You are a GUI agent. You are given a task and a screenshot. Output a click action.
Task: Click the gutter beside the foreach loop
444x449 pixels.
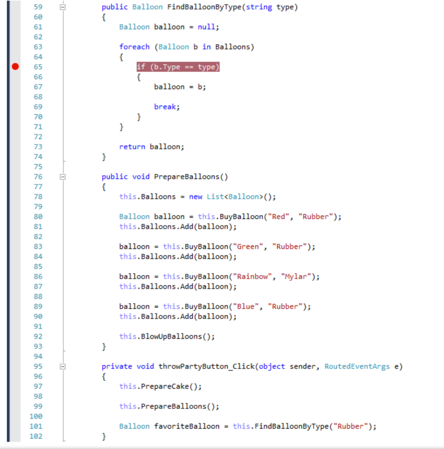15,46
